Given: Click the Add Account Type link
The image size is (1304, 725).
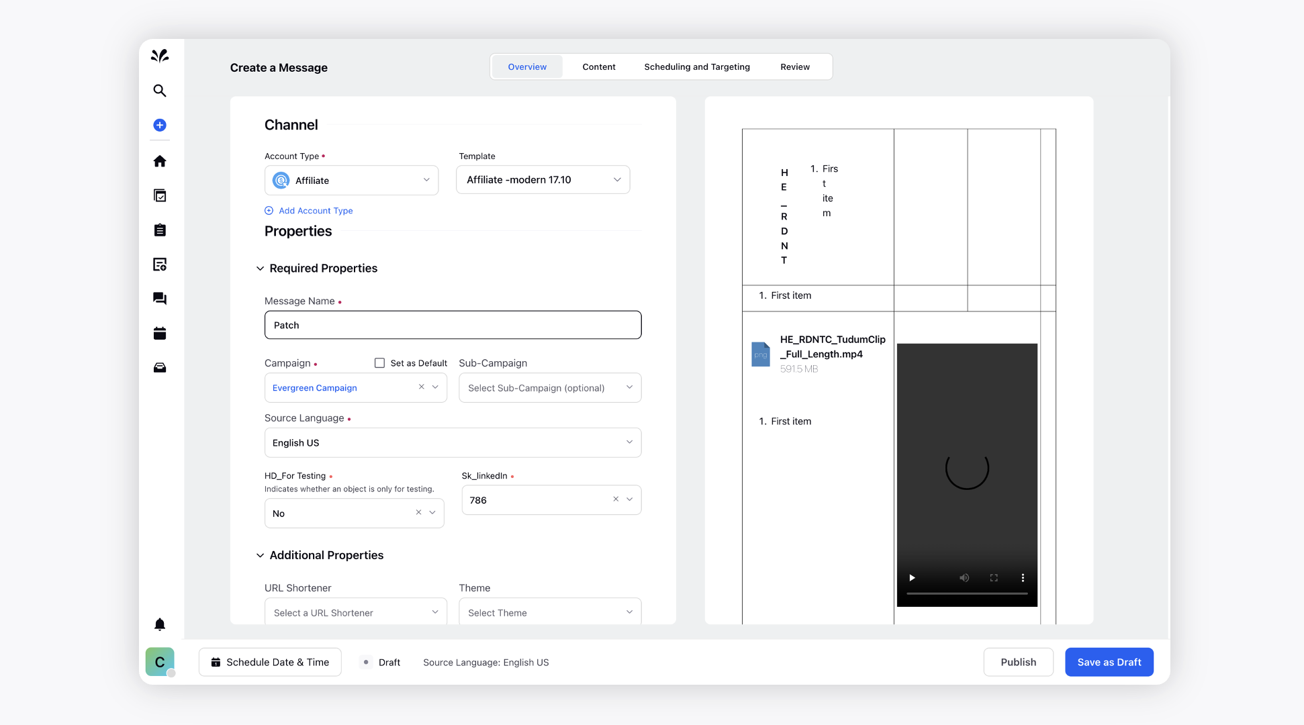Looking at the screenshot, I should (x=316, y=211).
